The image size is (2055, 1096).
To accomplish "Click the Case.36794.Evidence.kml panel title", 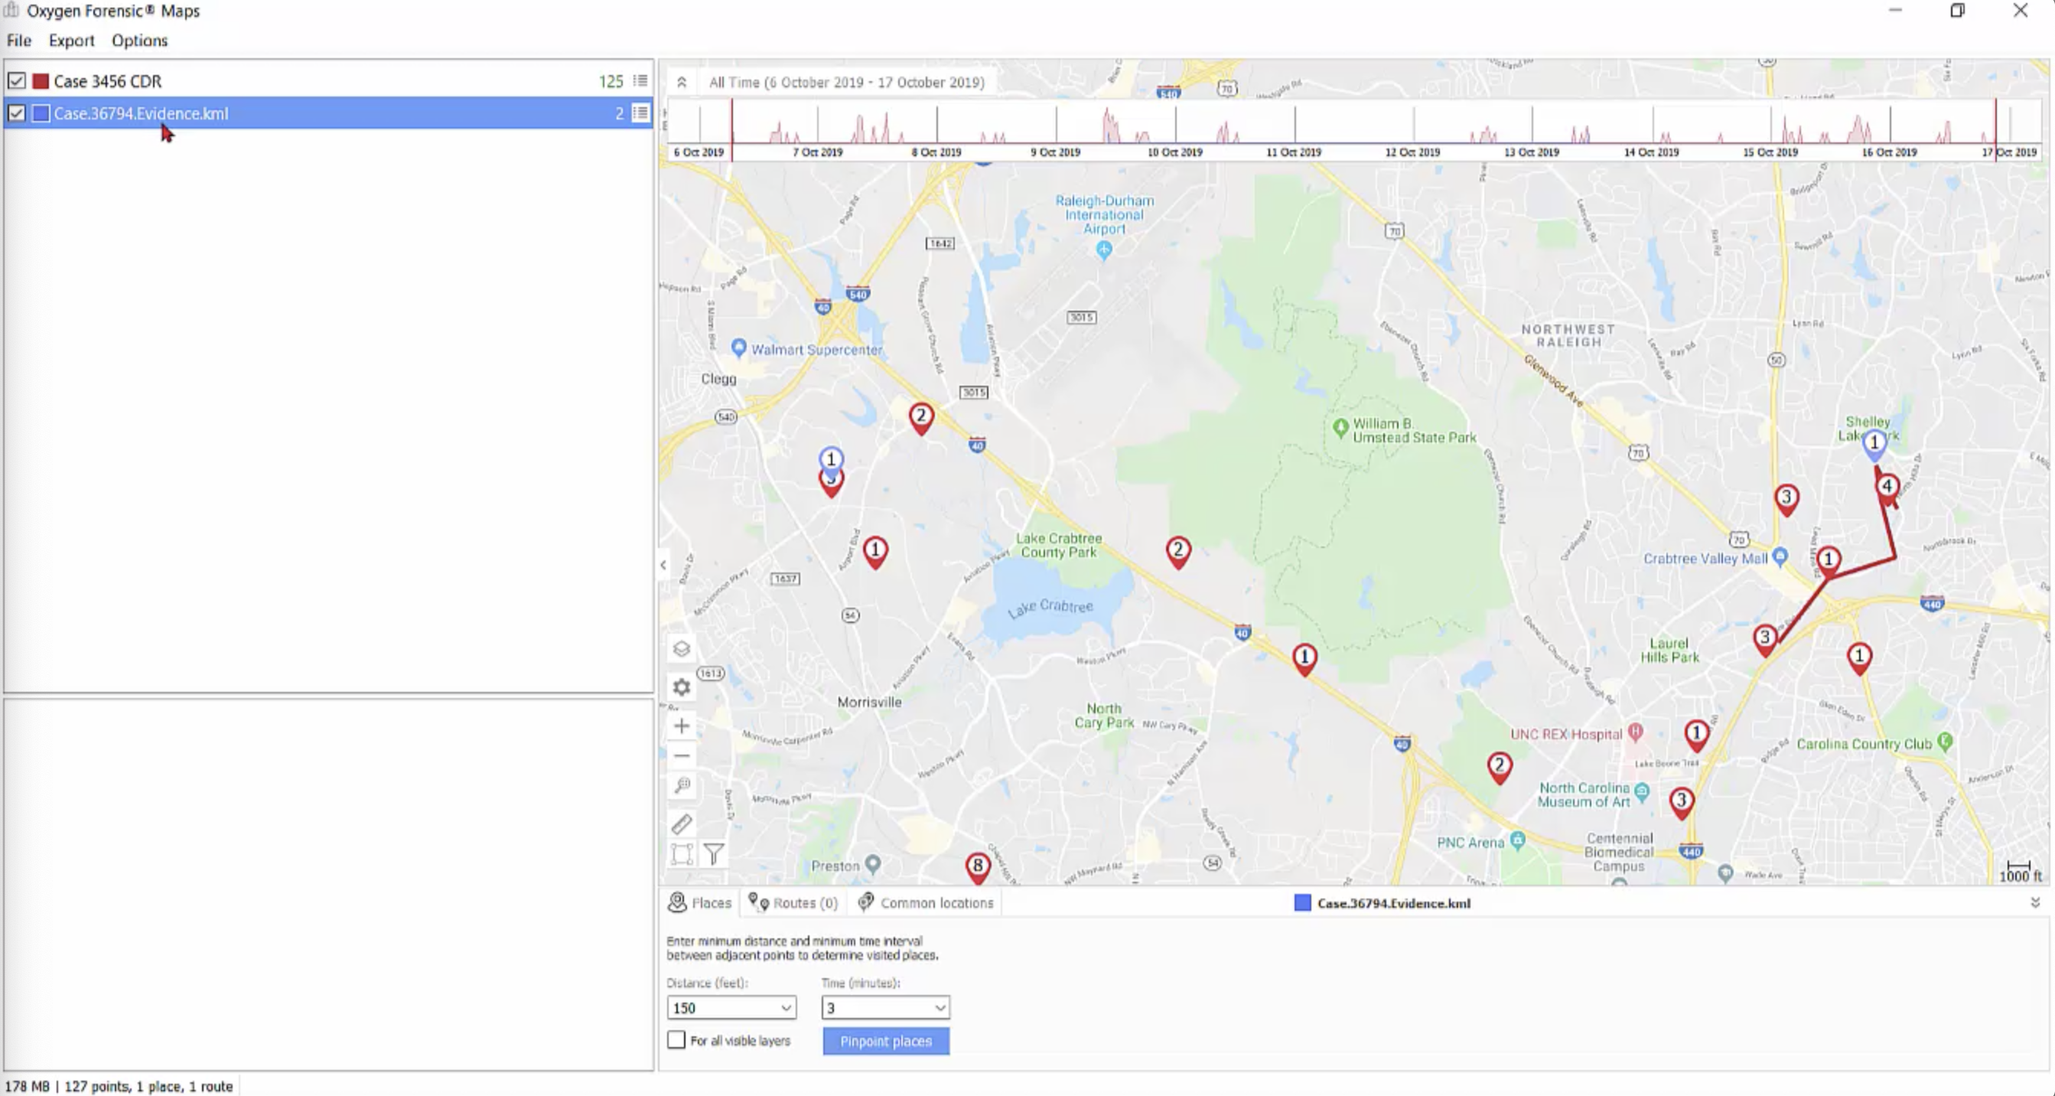I will coord(1393,903).
